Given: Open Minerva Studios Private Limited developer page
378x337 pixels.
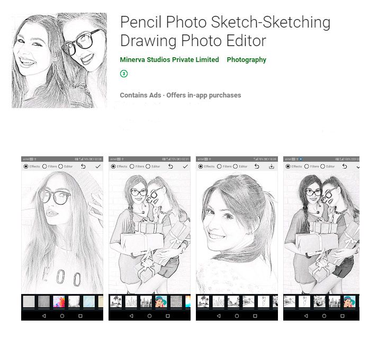Looking at the screenshot, I should [169, 60].
